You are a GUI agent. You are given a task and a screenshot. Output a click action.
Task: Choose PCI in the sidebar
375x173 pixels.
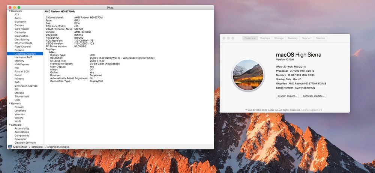coord(16,68)
